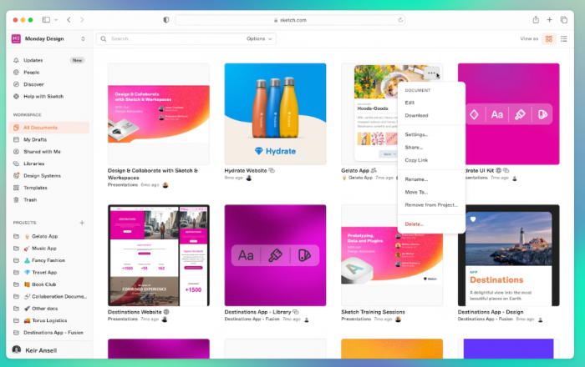This screenshot has height=367, width=585.
Task: Choose Delete… in document menu
Action: click(x=431, y=224)
